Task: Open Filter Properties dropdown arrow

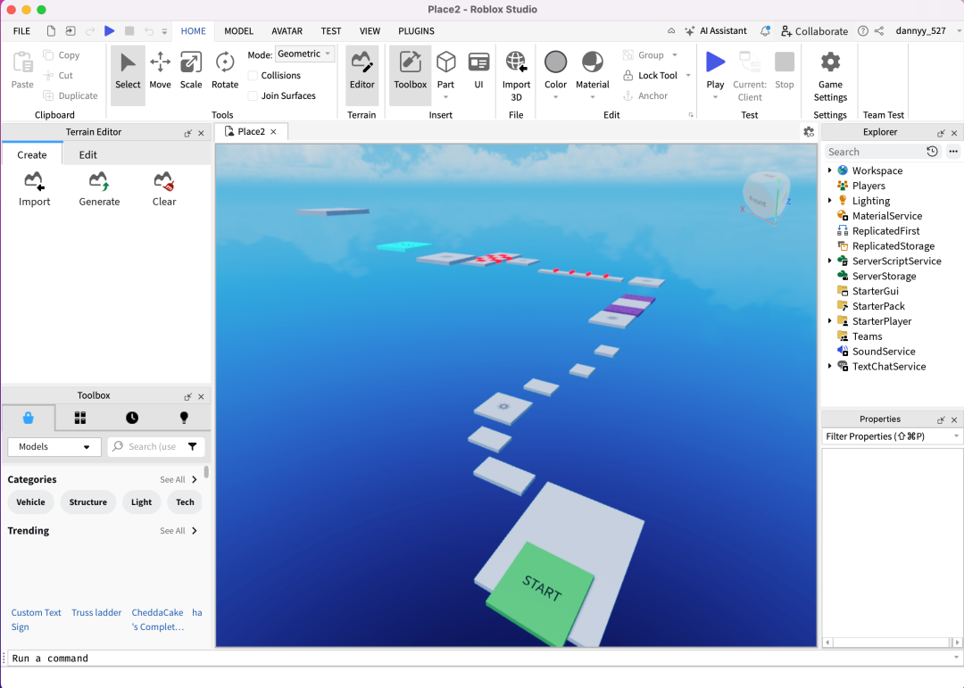Action: (956, 436)
